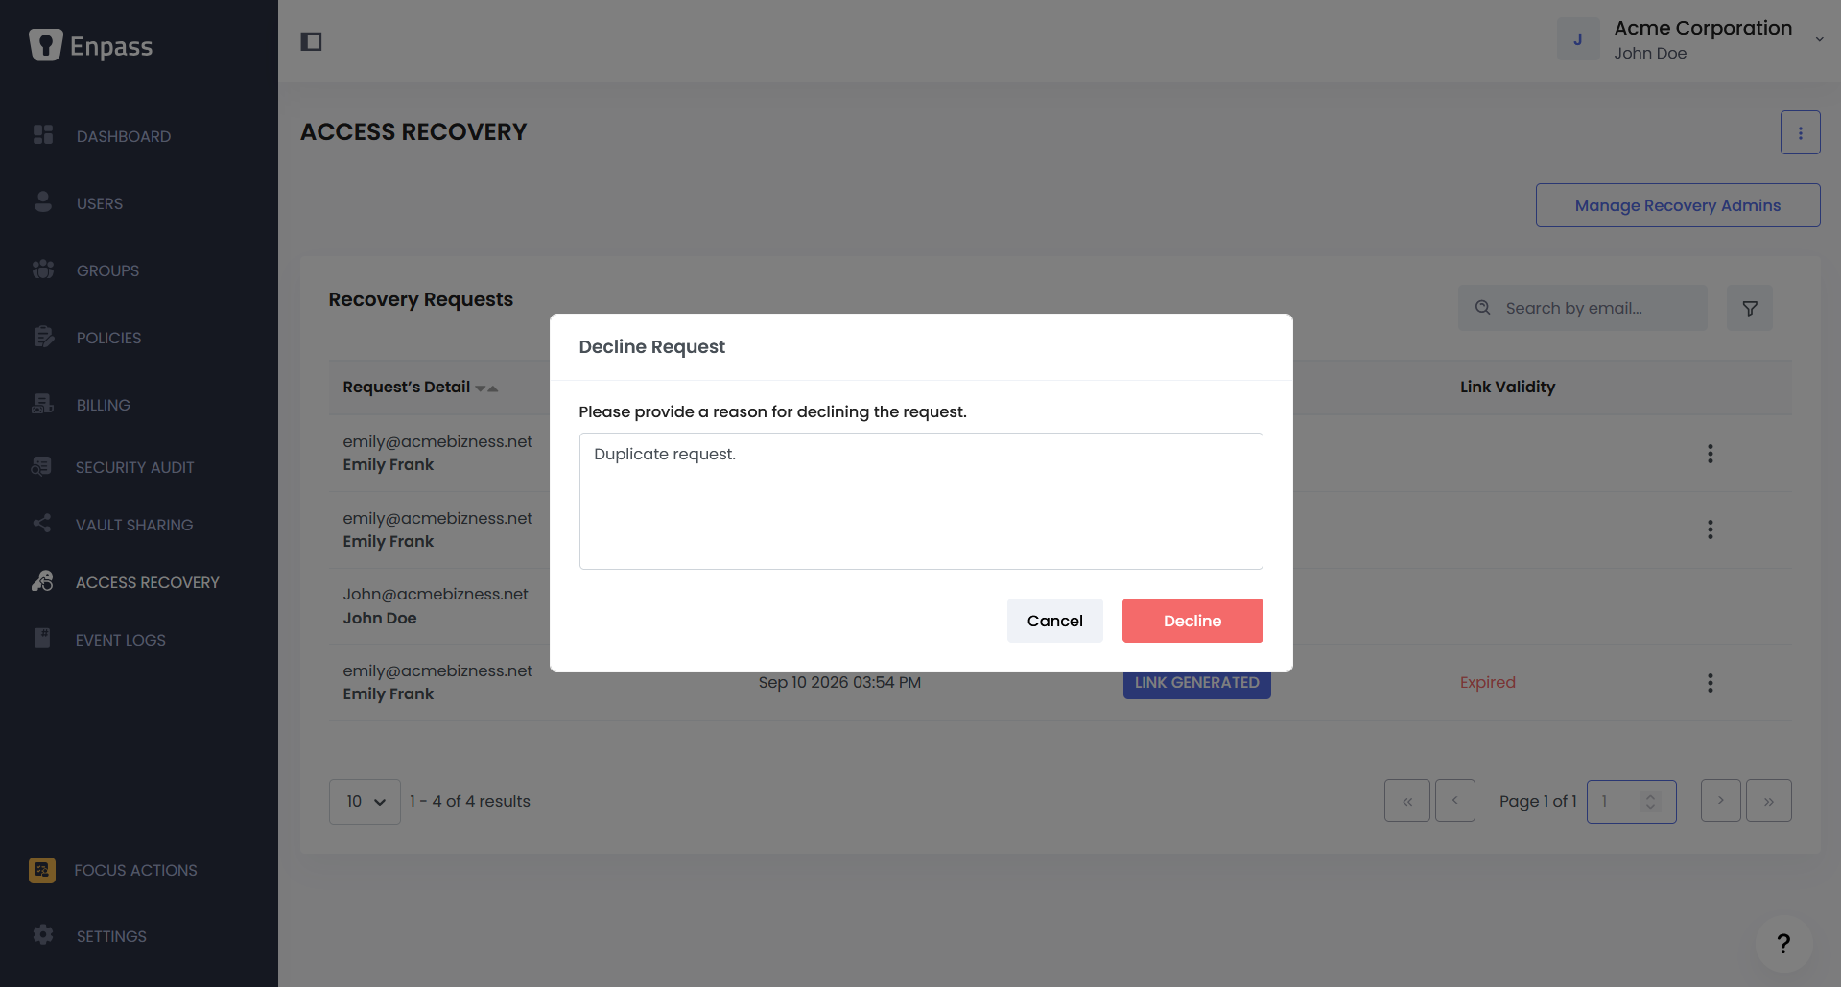Click the Settings gear icon
This screenshot has width=1841, height=987.
43,935
